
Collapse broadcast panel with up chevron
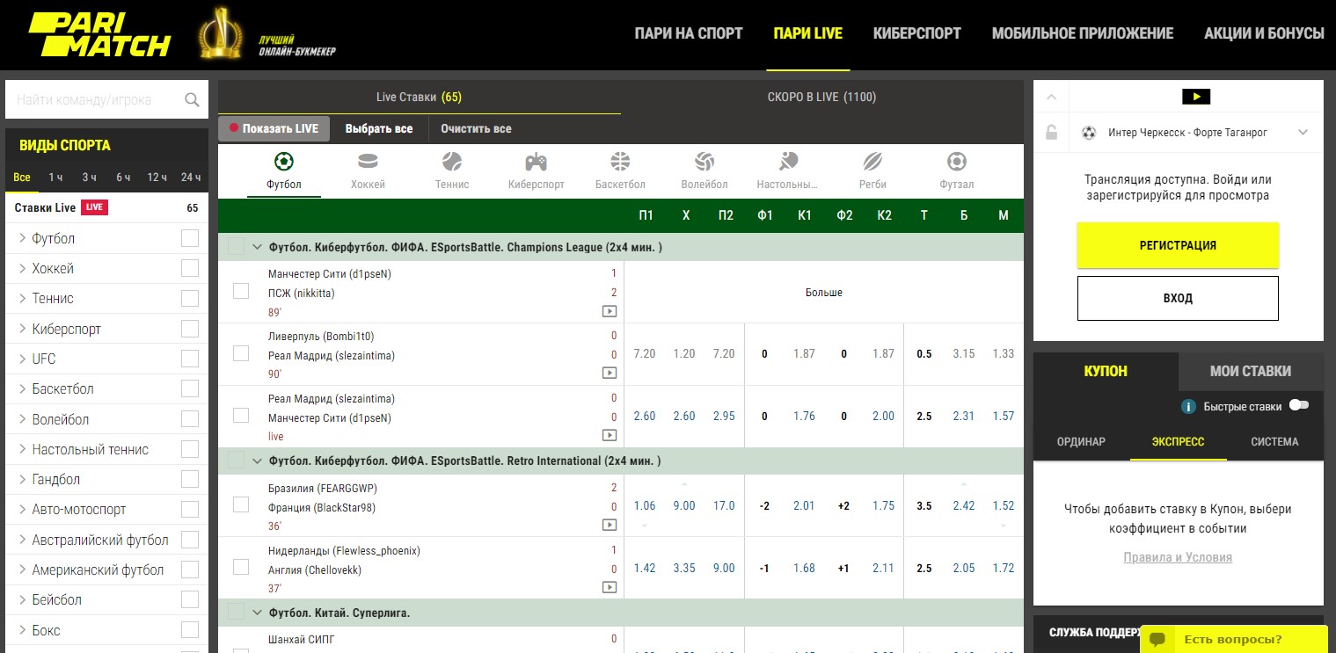point(1052,97)
